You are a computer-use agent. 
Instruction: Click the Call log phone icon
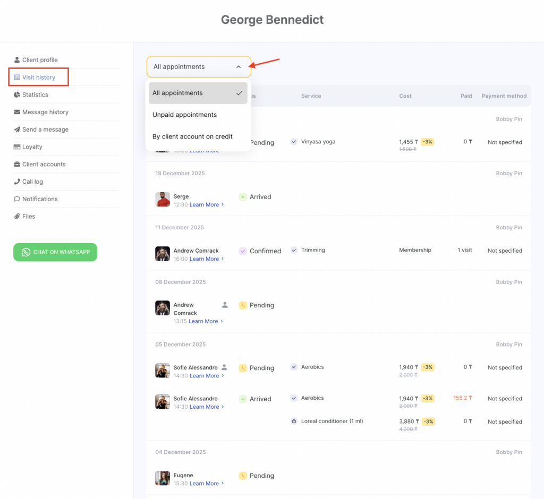17,182
